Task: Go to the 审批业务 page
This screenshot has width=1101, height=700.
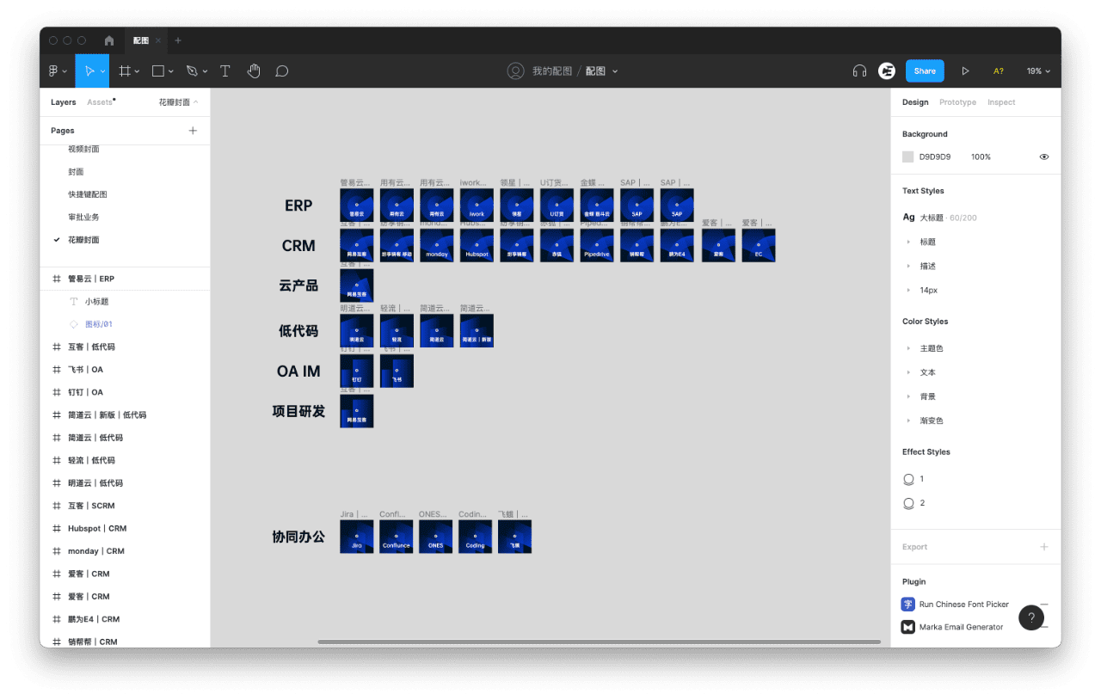Action: coord(83,218)
